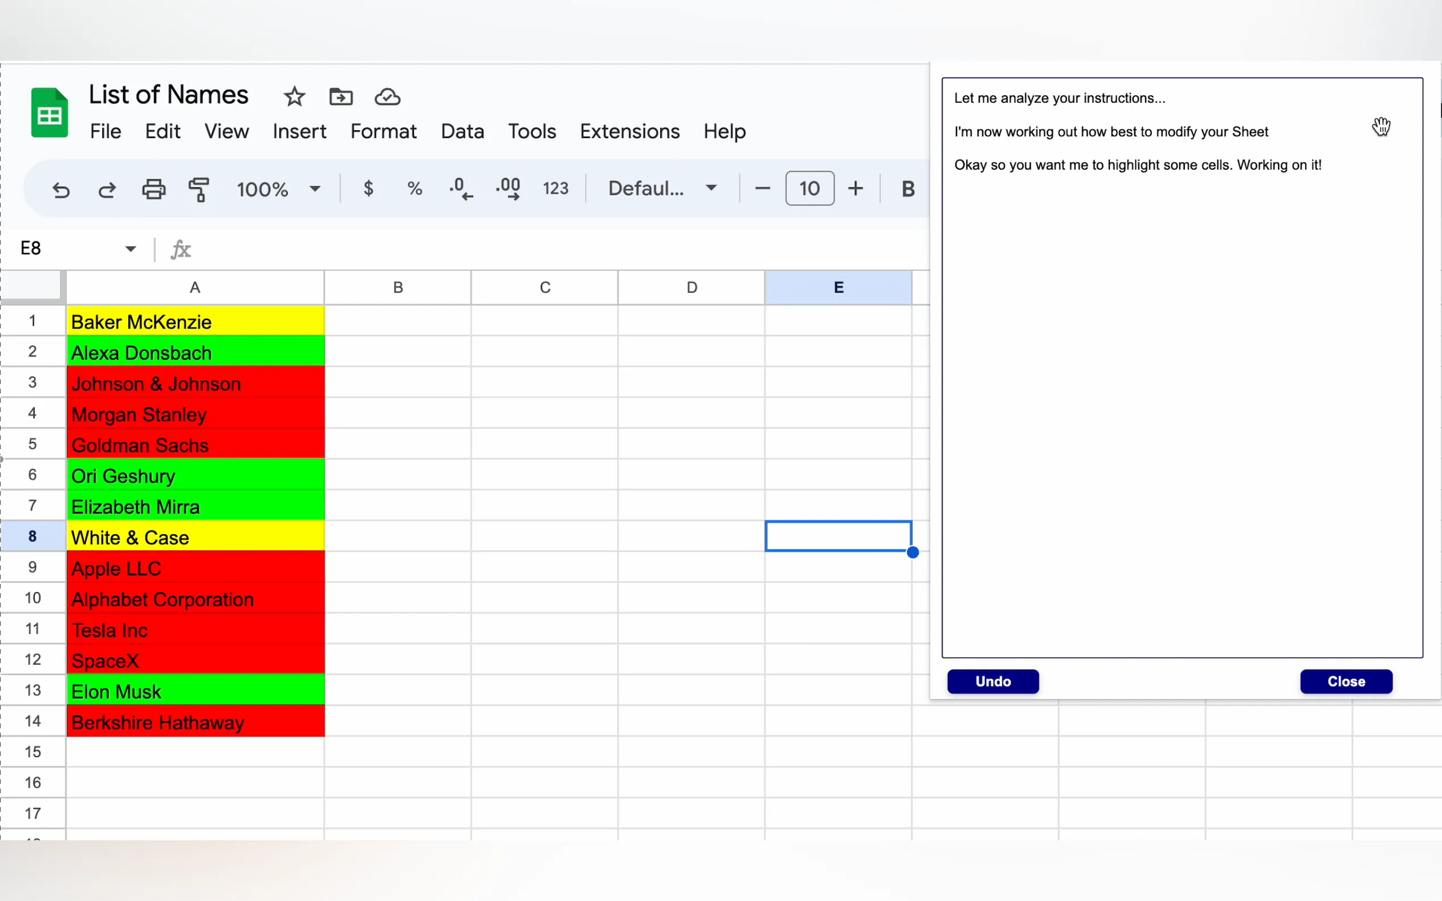Click the Undo arrow in toolbar
This screenshot has height=901, width=1442.
tap(61, 190)
